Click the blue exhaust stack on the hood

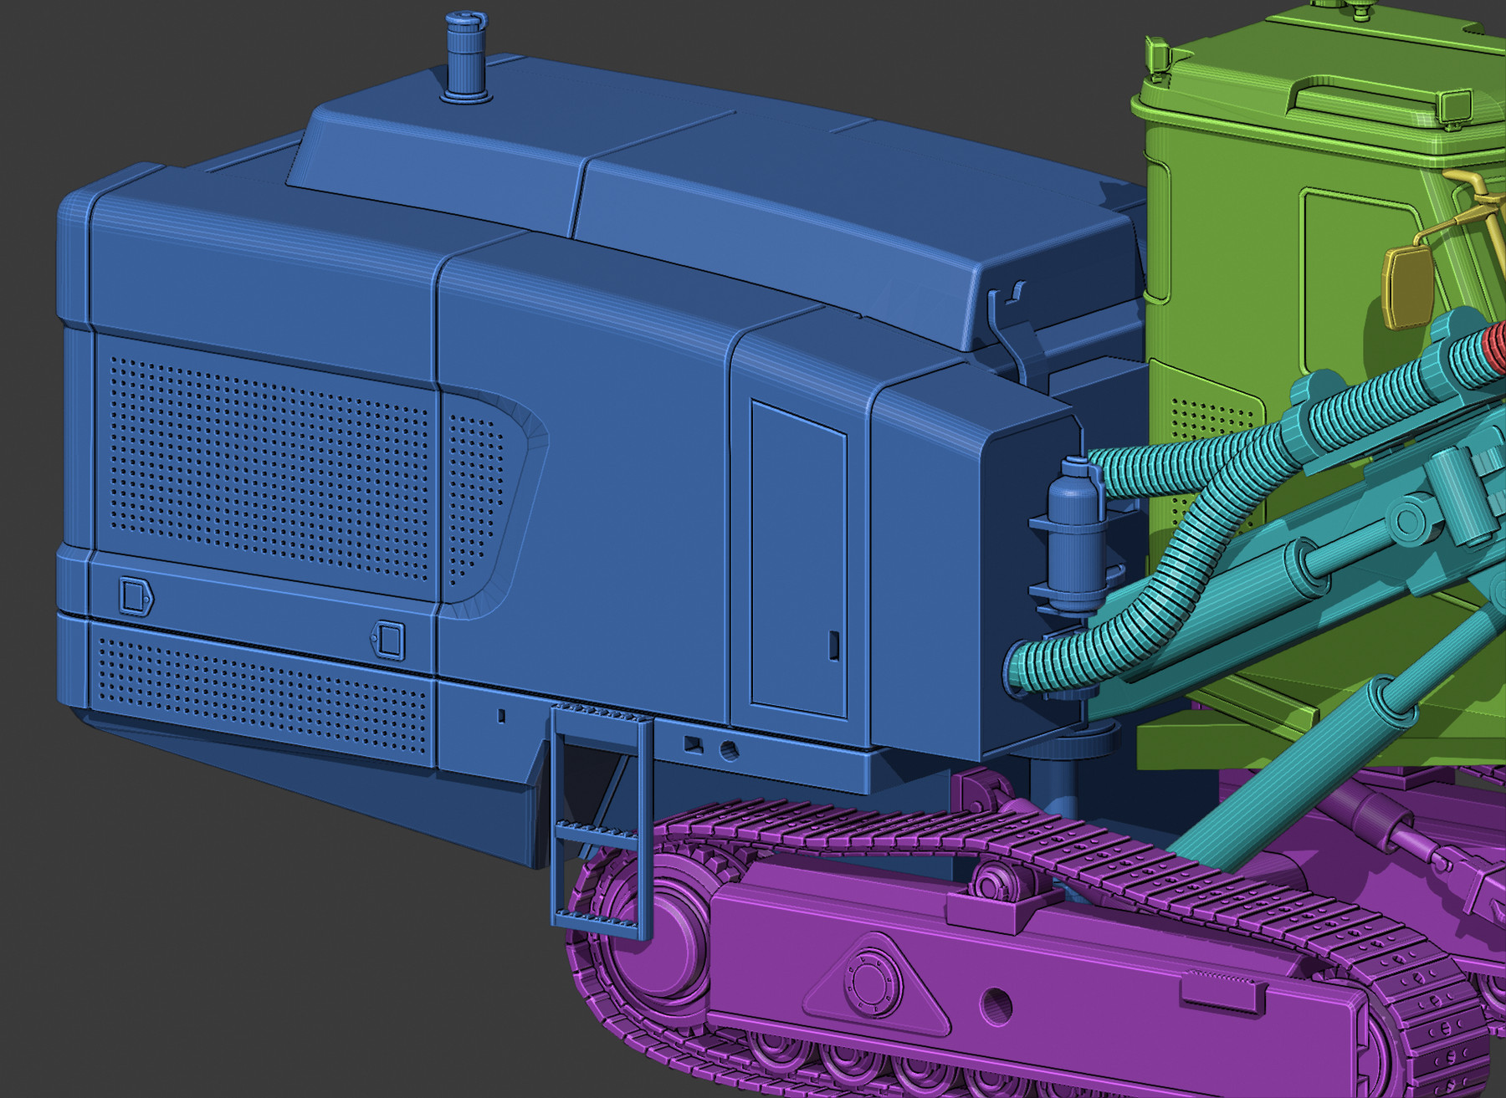[x=466, y=59]
